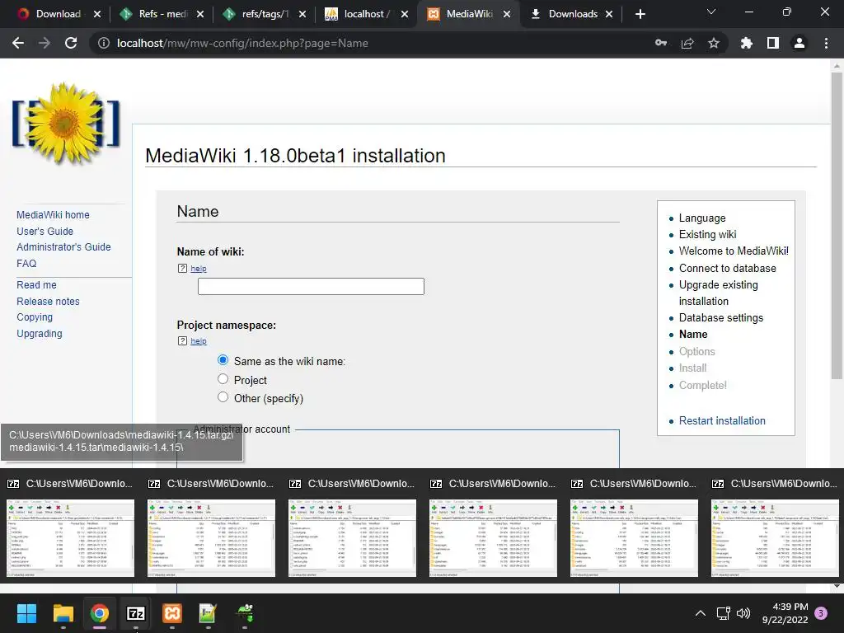Screen dimensions: 844x633
Task: Click Chrome icon in the taskbar
Action: point(100,613)
